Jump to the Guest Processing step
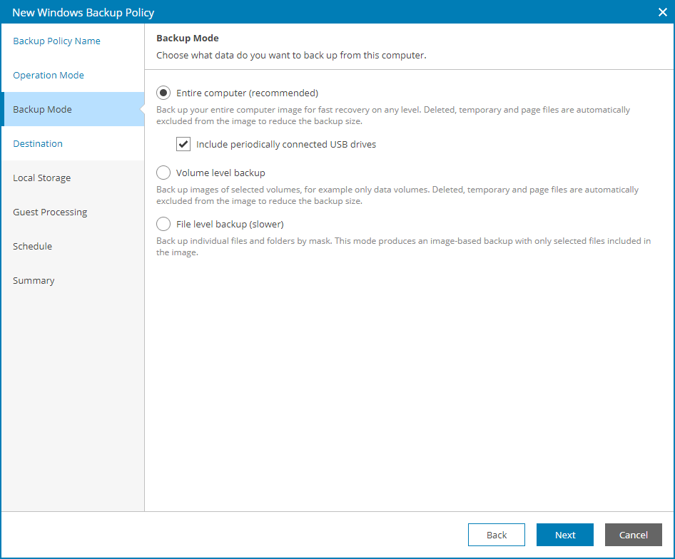Image resolution: width=675 pixels, height=559 pixels. [x=50, y=212]
